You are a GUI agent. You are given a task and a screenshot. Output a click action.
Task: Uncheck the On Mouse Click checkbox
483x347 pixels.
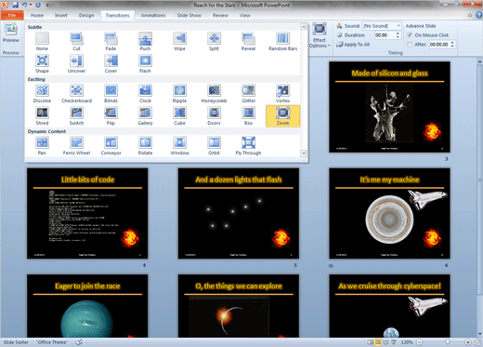point(410,35)
